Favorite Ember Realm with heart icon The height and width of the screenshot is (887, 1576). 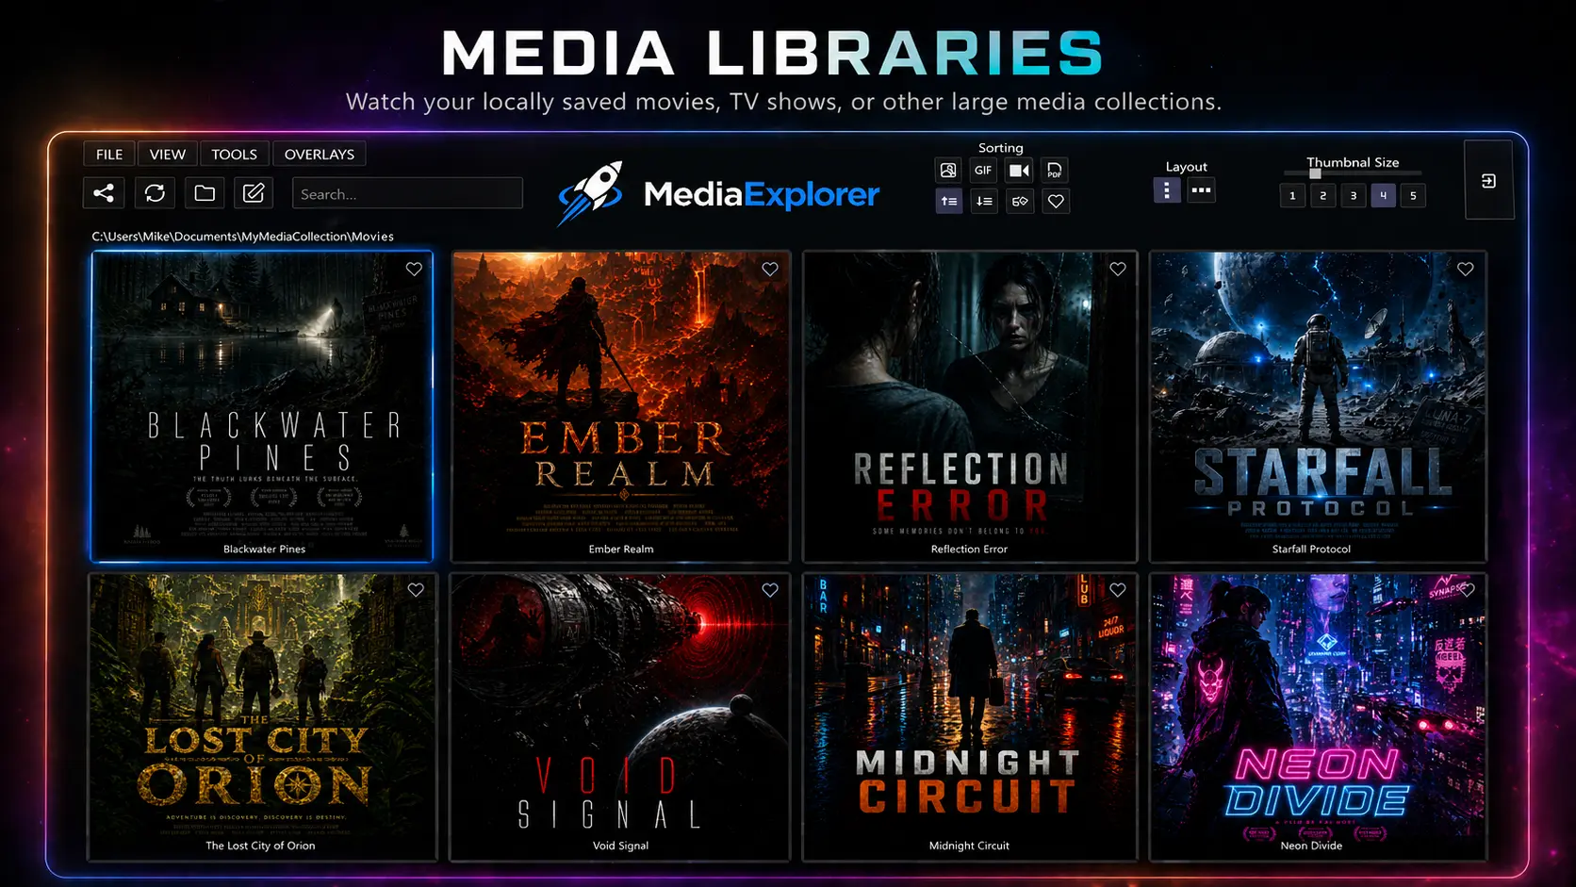click(770, 270)
